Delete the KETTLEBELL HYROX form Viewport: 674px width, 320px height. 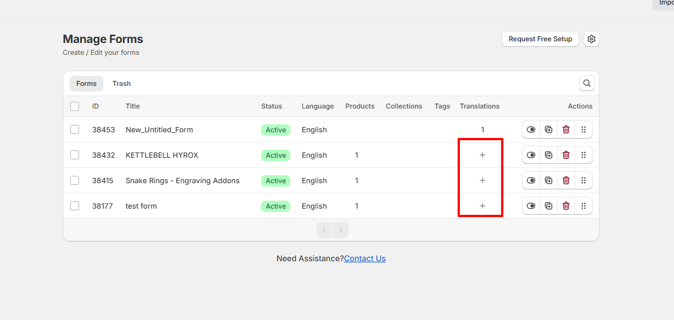[566, 155]
